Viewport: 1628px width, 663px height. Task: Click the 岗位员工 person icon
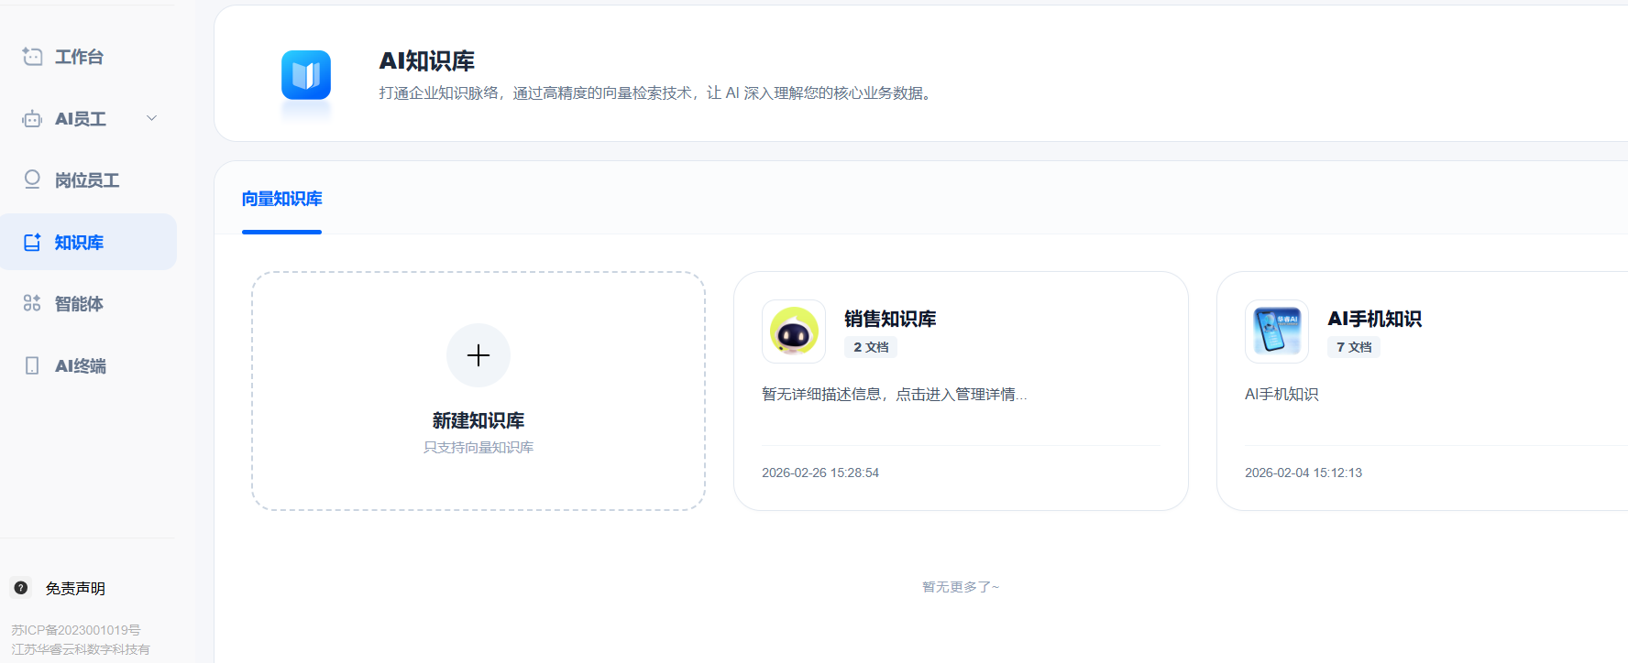point(32,179)
